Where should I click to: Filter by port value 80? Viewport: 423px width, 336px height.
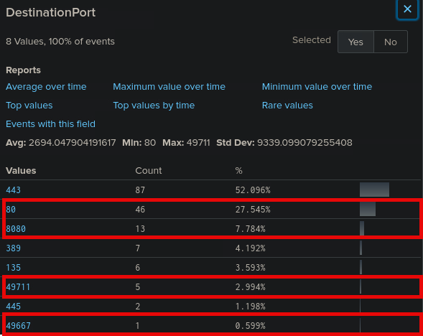tap(11, 210)
